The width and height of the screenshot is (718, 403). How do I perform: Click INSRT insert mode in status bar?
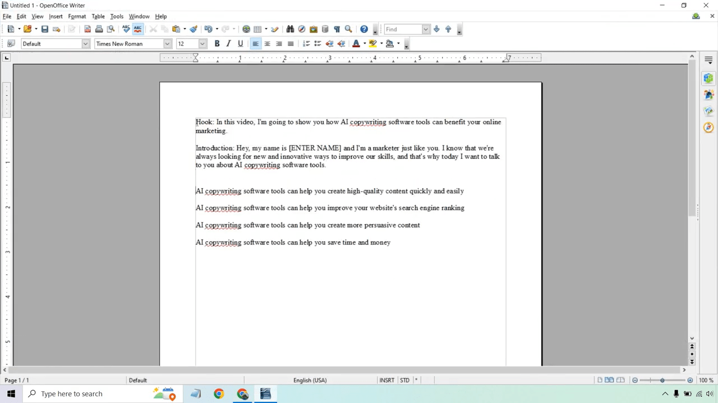point(386,380)
